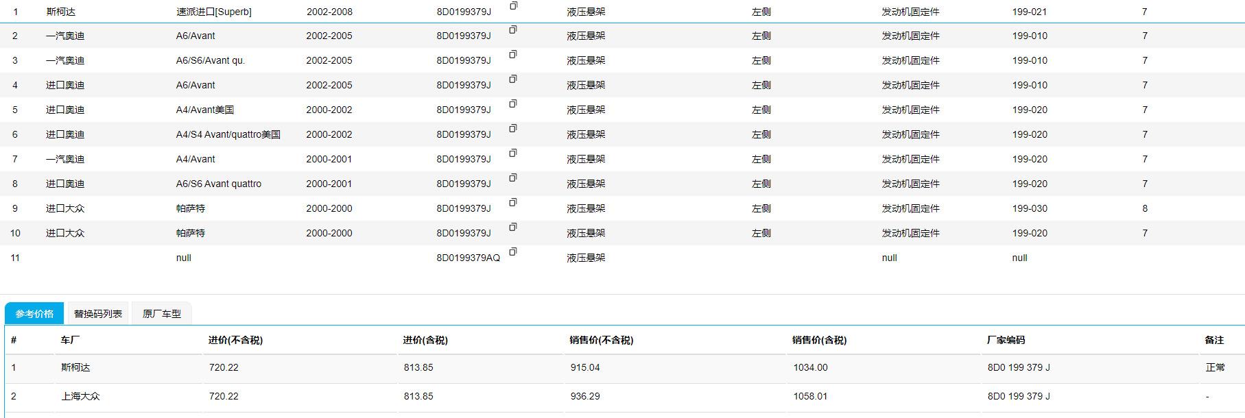The image size is (1245, 418).
Task: Click the 厂家编码 column header
Action: point(1006,340)
